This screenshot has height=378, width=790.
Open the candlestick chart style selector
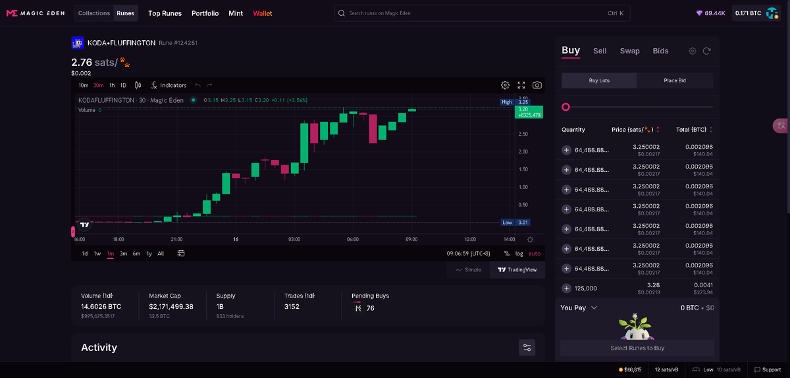pos(138,85)
